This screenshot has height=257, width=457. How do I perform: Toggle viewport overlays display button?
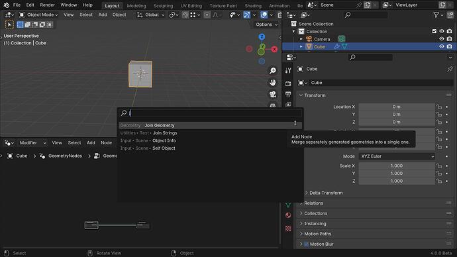(x=264, y=15)
